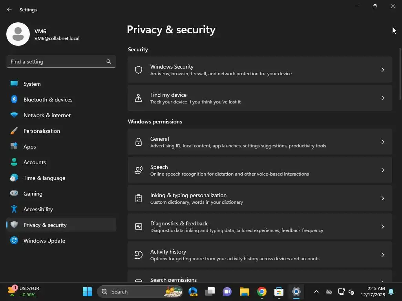Open Find my device row title
Viewport: 402px width, 301px height.
point(168,95)
